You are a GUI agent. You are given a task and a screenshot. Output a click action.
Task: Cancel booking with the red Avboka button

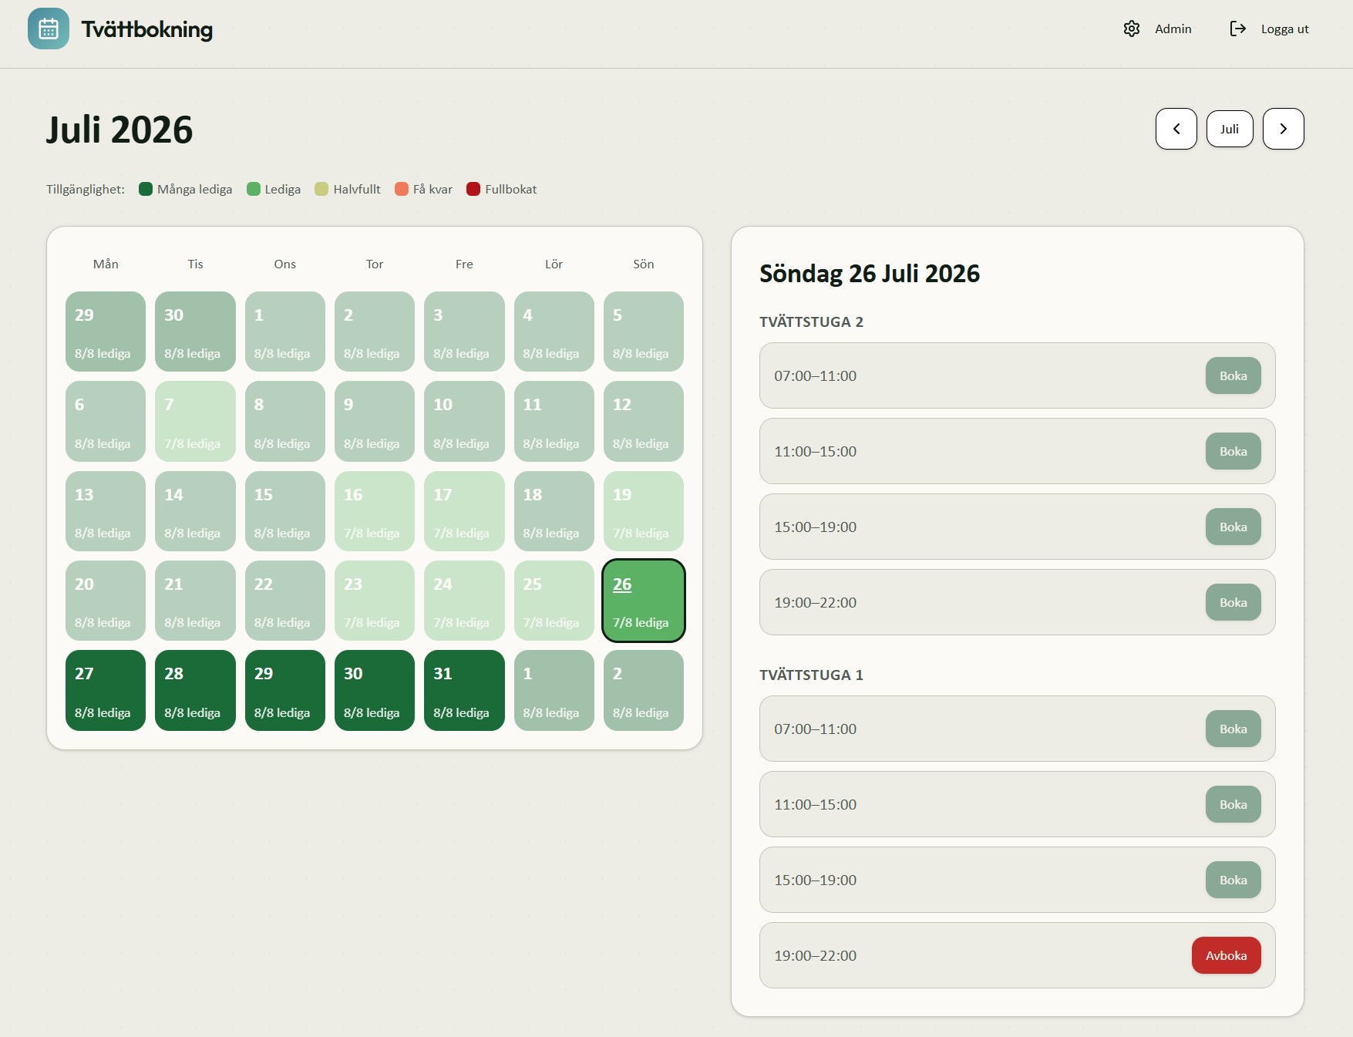pos(1226,955)
